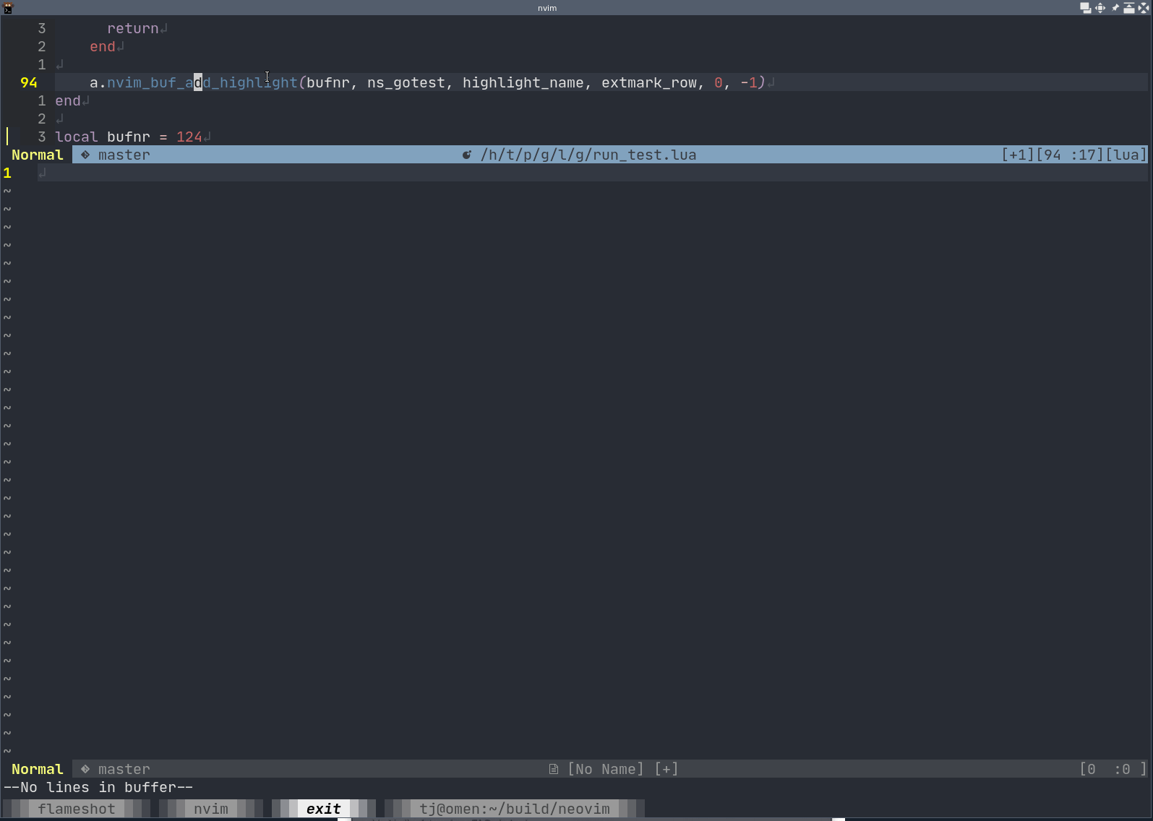Click the [No Name] buffer label
The height and width of the screenshot is (821, 1153).
pos(606,769)
